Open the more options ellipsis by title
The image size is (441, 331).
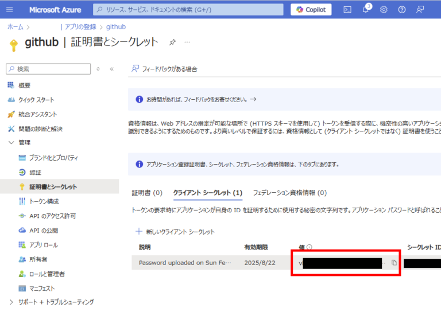(x=187, y=42)
